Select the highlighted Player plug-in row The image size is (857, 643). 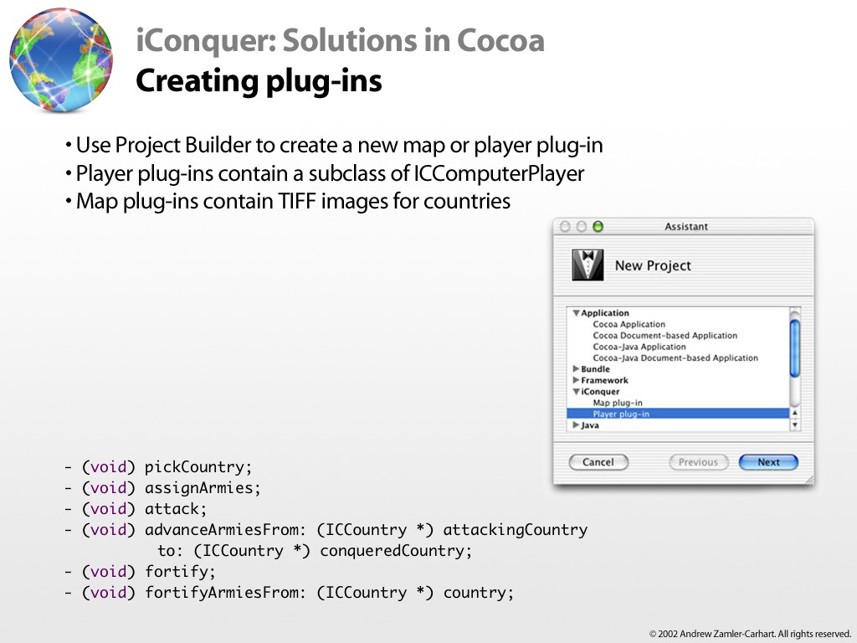point(621,414)
